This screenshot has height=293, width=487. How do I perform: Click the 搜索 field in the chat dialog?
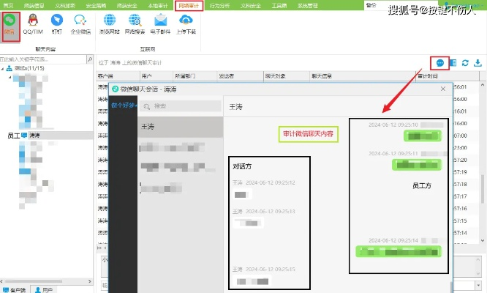pyautogui.click(x=181, y=106)
